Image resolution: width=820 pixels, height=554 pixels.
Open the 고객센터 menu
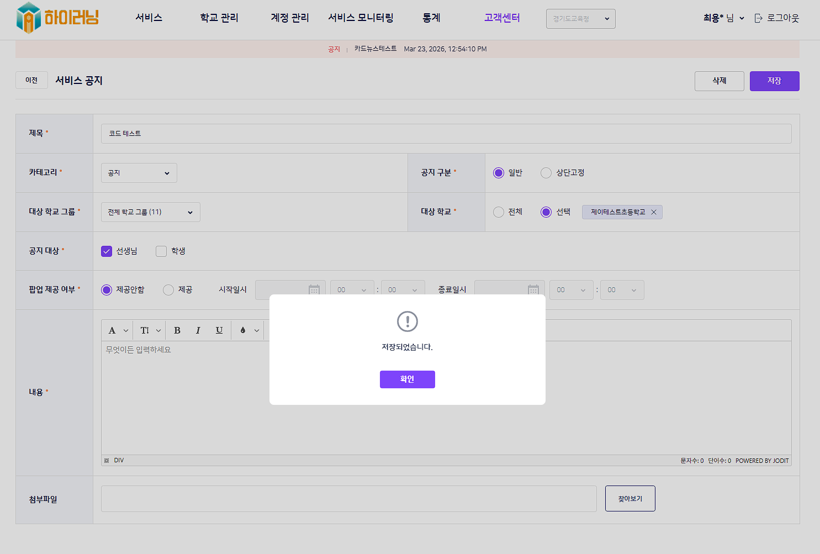[x=501, y=18]
